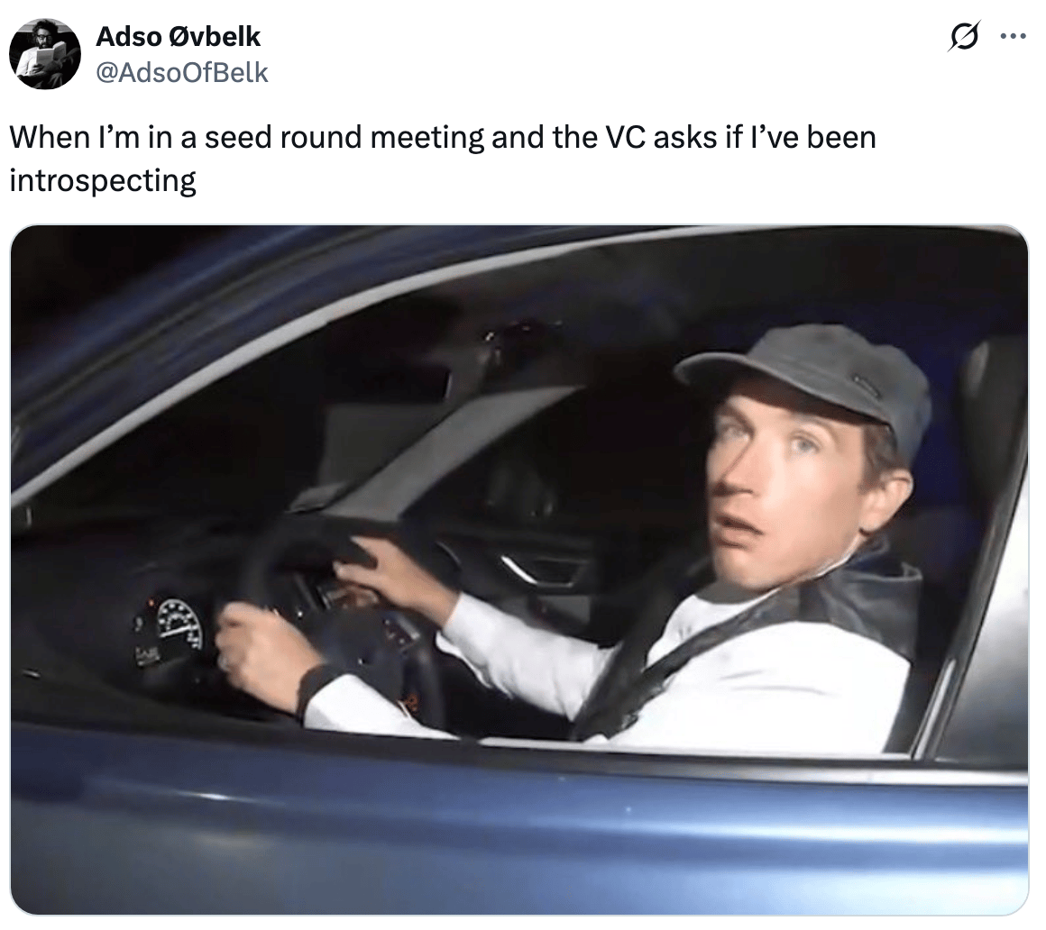Open the display name Adso Øvbelk
Screen dimensions: 1046x930
coord(179,37)
